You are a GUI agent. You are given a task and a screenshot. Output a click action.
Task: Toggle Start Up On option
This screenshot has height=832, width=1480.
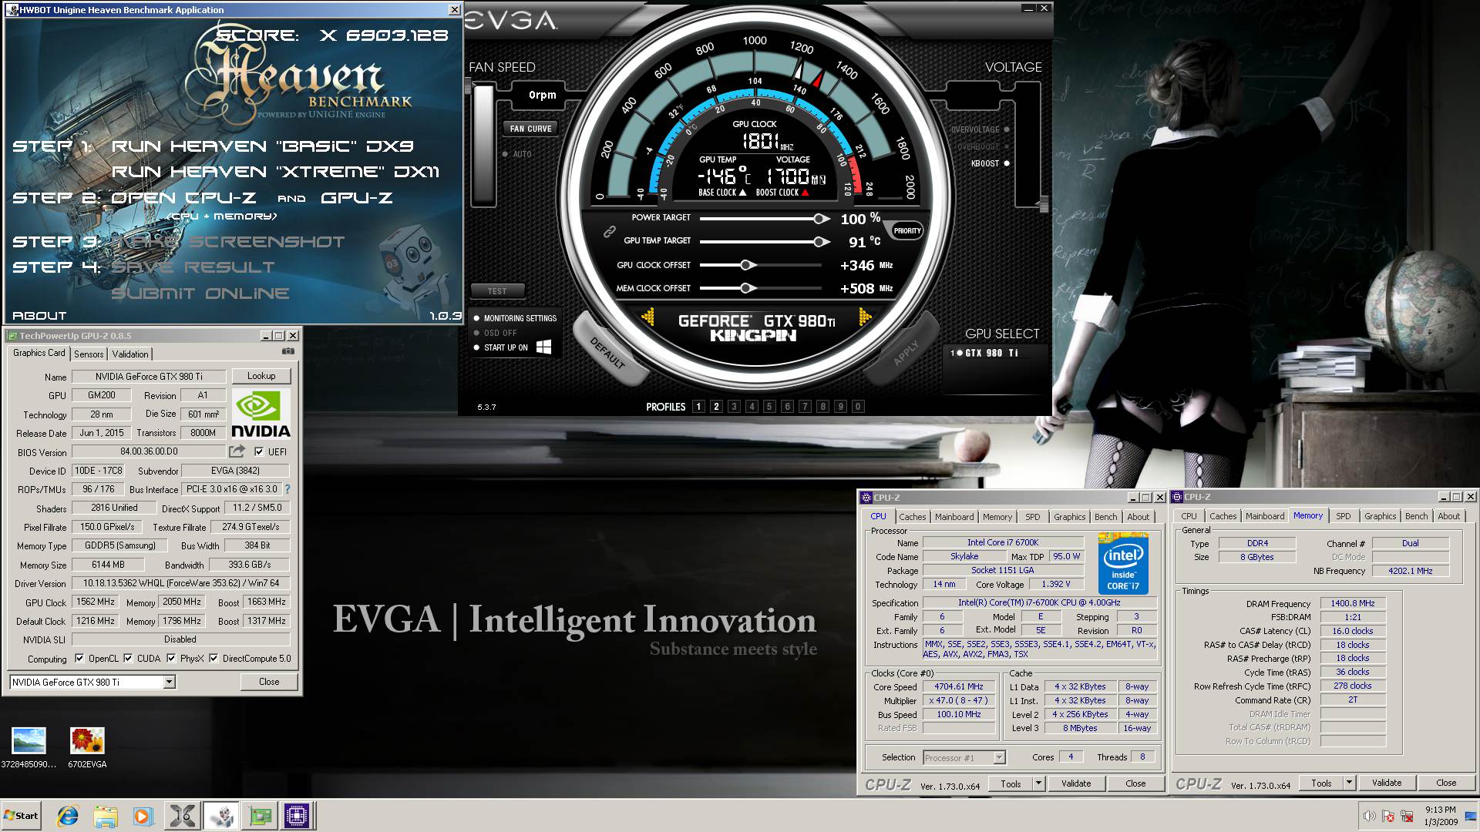click(501, 347)
